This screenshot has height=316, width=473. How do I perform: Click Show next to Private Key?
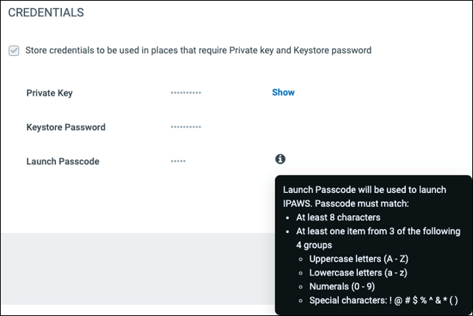283,93
